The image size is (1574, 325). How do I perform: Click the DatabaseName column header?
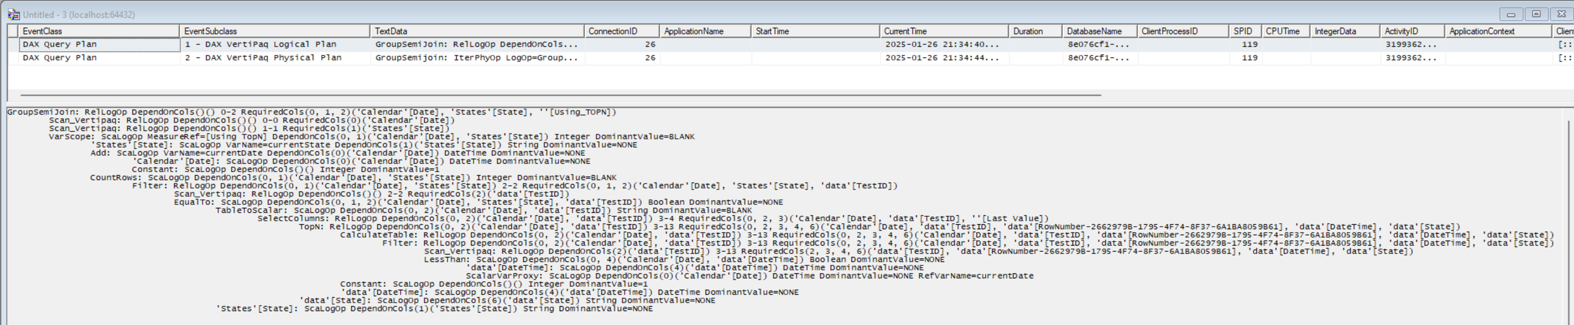point(1099,31)
